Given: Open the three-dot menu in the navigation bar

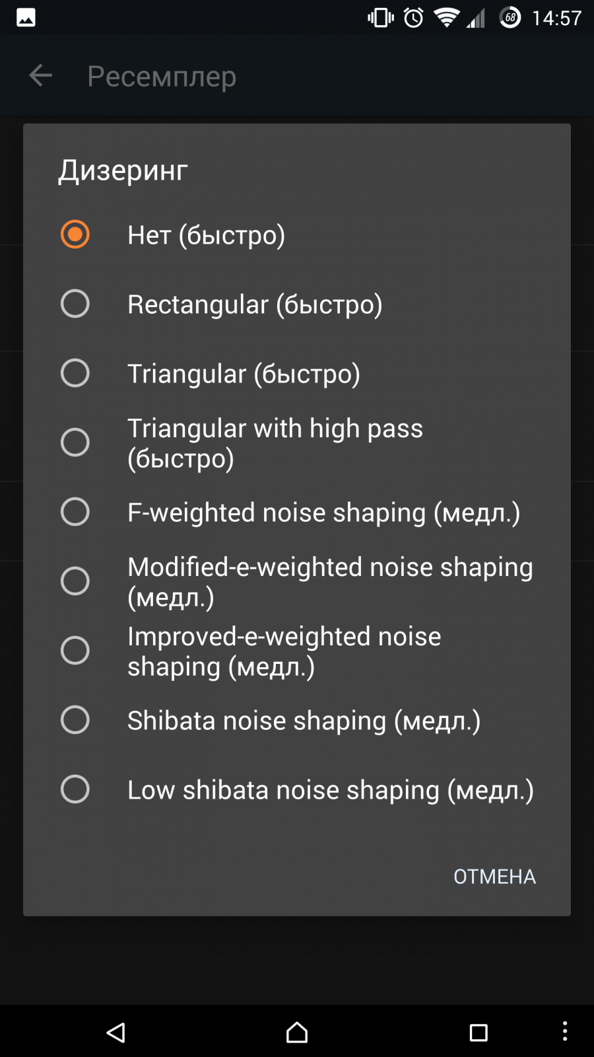Looking at the screenshot, I should coord(565,1031).
